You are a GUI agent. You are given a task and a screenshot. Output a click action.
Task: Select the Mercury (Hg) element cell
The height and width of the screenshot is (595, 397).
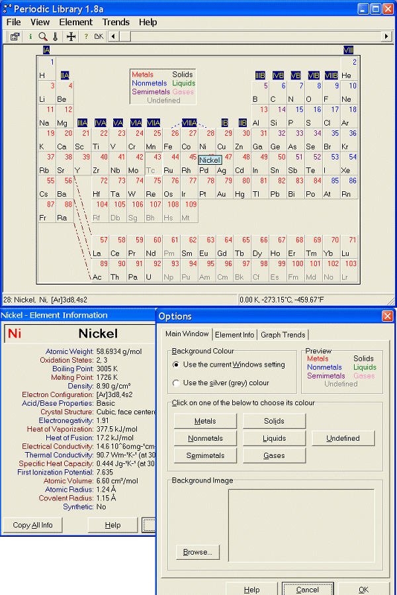(243, 187)
